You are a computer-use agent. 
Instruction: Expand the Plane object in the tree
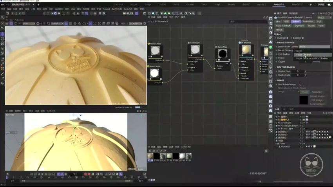tap(276, 144)
